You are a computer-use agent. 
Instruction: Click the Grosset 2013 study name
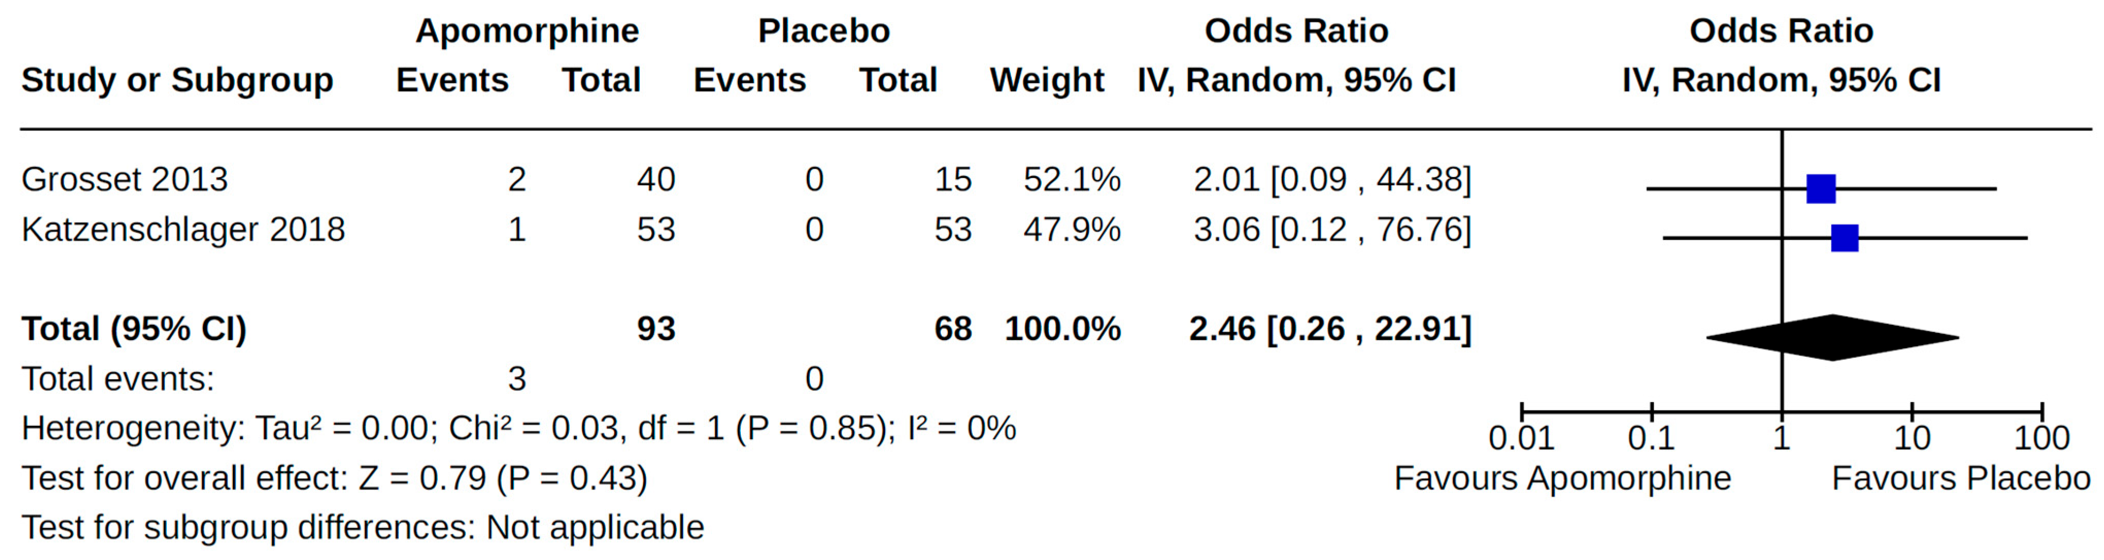click(124, 180)
